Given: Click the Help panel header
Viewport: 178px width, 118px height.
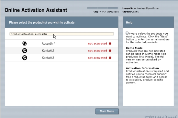Looking at the screenshot, I should click(x=148, y=22).
